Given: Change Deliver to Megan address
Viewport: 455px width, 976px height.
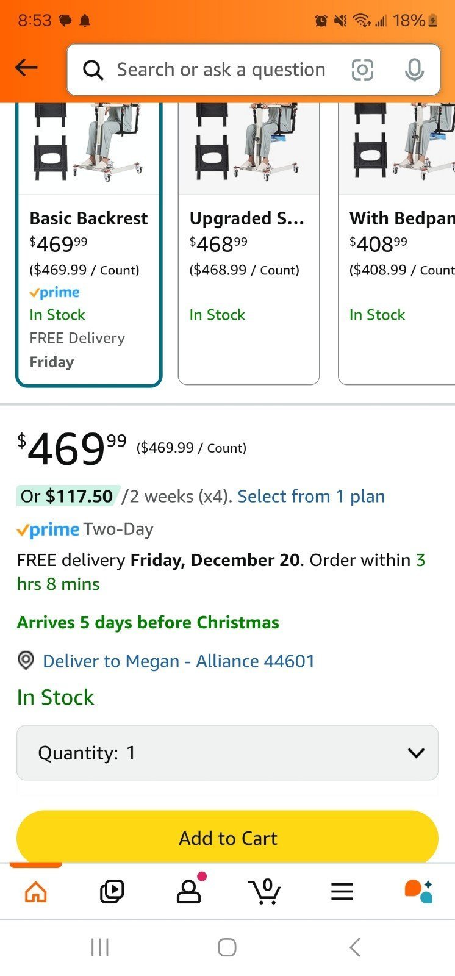Looking at the screenshot, I should tap(179, 661).
